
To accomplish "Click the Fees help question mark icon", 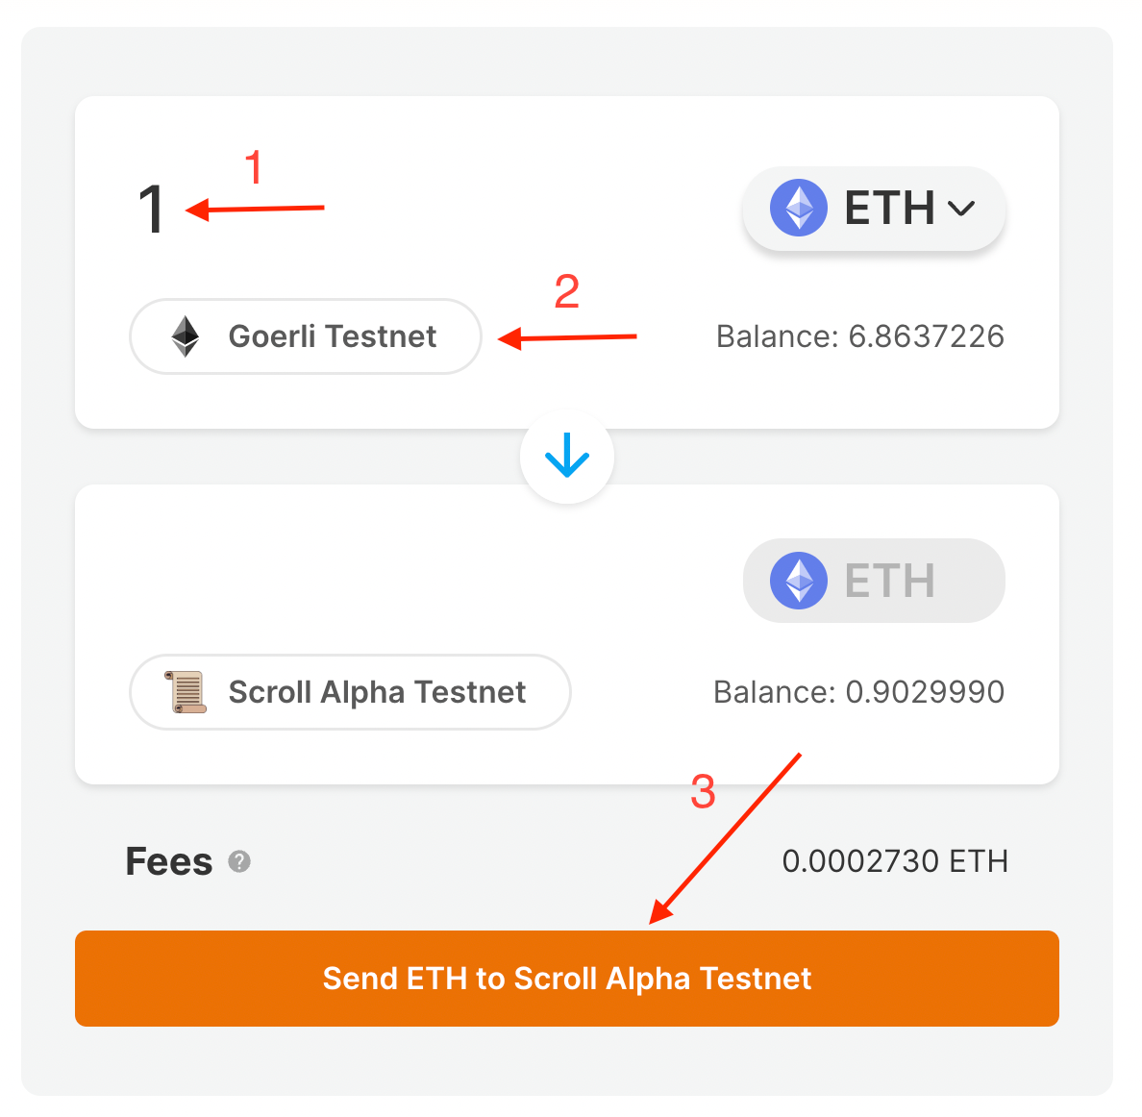I will (239, 861).
